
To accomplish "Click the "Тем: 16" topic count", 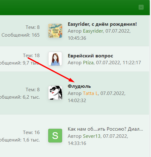I will (31, 132).
